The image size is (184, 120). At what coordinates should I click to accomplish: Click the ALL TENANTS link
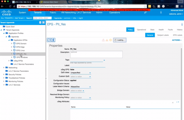(x=7, y=18)
